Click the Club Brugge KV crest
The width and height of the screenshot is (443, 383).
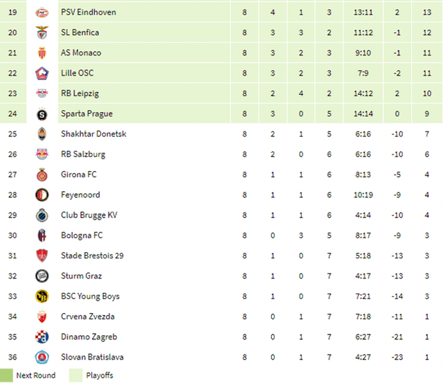tap(42, 215)
